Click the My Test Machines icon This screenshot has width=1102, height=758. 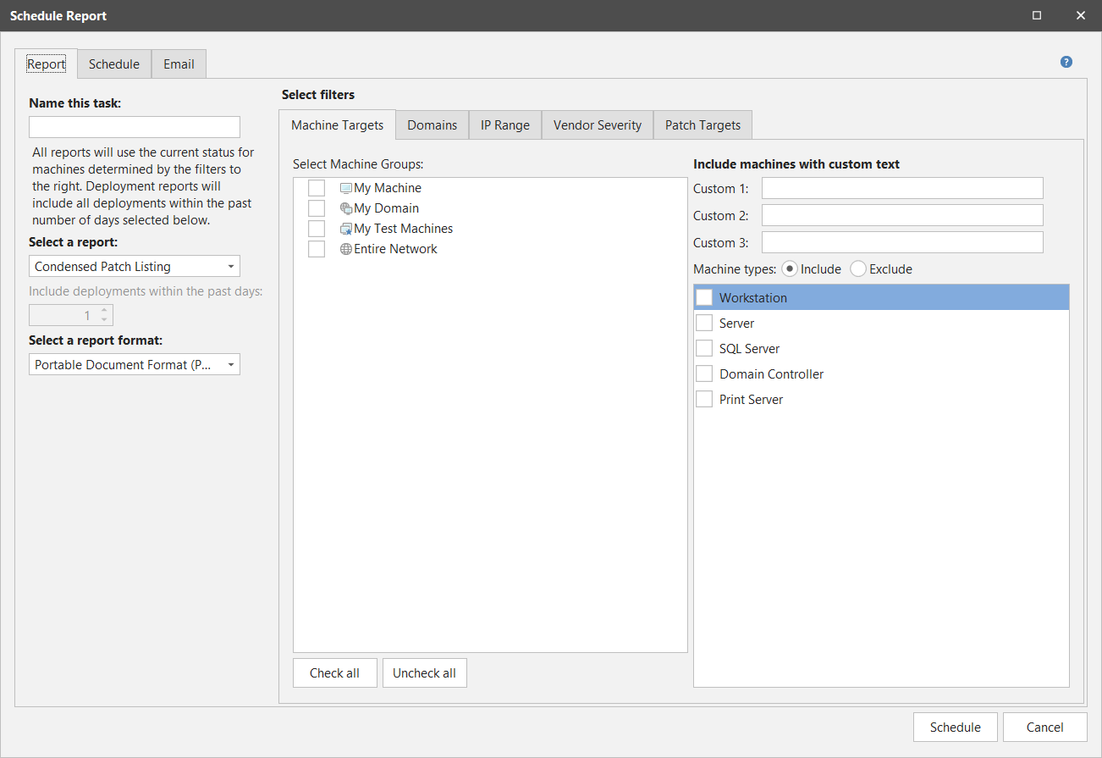click(x=346, y=229)
